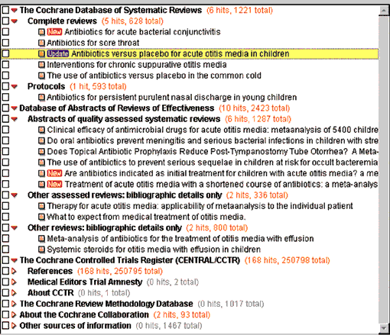The height and width of the screenshot is (335, 390).
Task: Tick checkbox for Antibiotics for acute bacterial conjunctivitis
Action: coord(5,32)
